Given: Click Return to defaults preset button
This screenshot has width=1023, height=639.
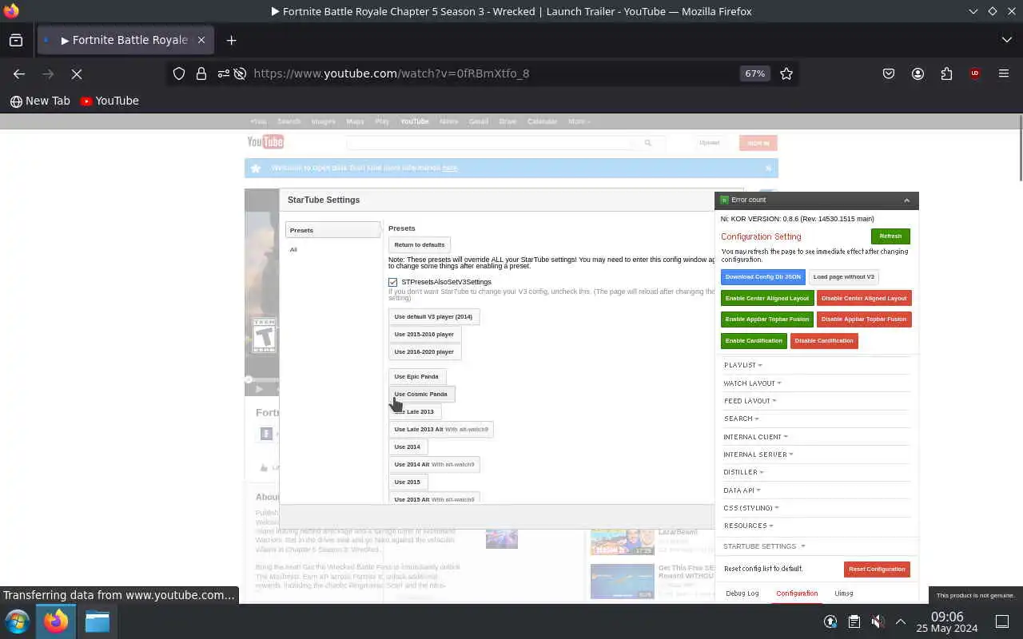Looking at the screenshot, I should 420,245.
